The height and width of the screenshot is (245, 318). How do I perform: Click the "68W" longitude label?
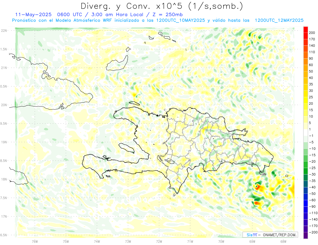coord(283,241)
